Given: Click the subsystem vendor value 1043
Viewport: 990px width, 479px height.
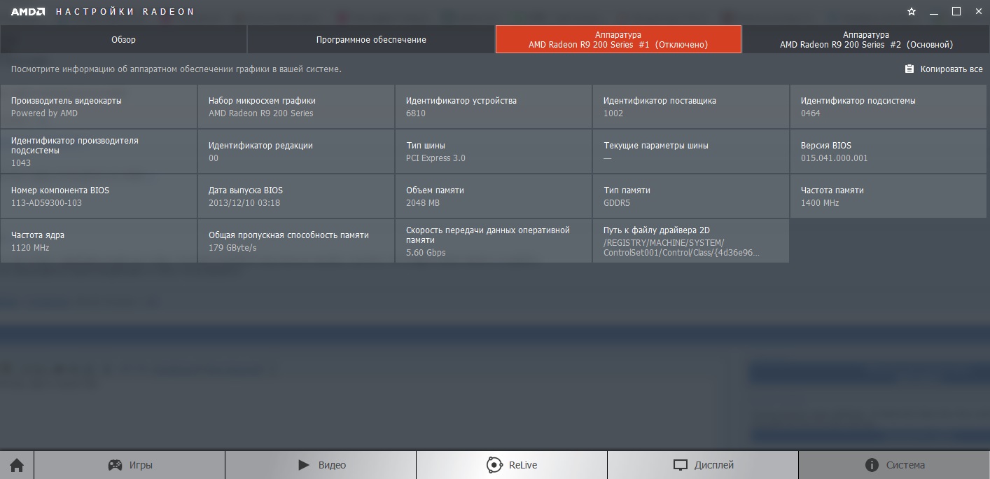Looking at the screenshot, I should [x=21, y=163].
